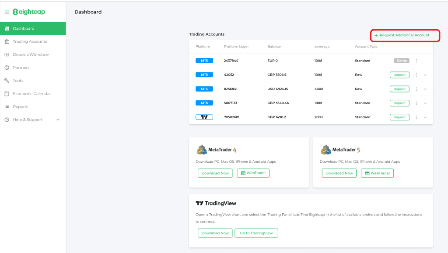Image resolution: width=448 pixels, height=253 pixels.
Task: Click MT4 badge for account 8256841
Action: (x=204, y=89)
